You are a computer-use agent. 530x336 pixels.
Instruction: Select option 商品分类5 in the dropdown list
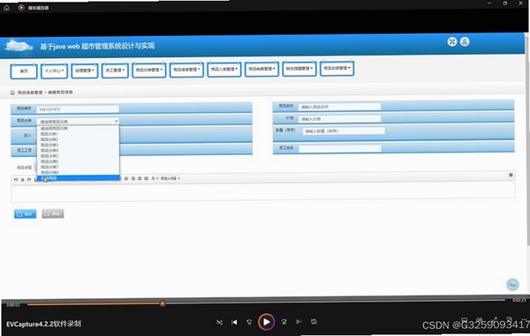[x=78, y=156]
